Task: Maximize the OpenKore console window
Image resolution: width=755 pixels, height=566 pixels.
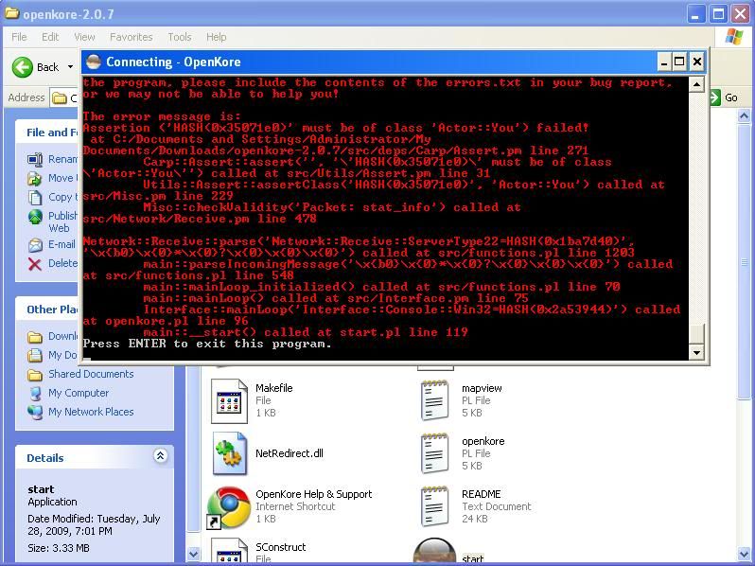Action: [679, 62]
